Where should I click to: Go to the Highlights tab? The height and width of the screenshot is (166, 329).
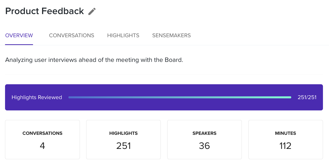click(x=123, y=35)
